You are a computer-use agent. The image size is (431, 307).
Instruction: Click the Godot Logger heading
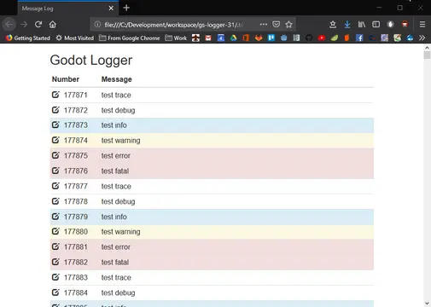(x=91, y=61)
